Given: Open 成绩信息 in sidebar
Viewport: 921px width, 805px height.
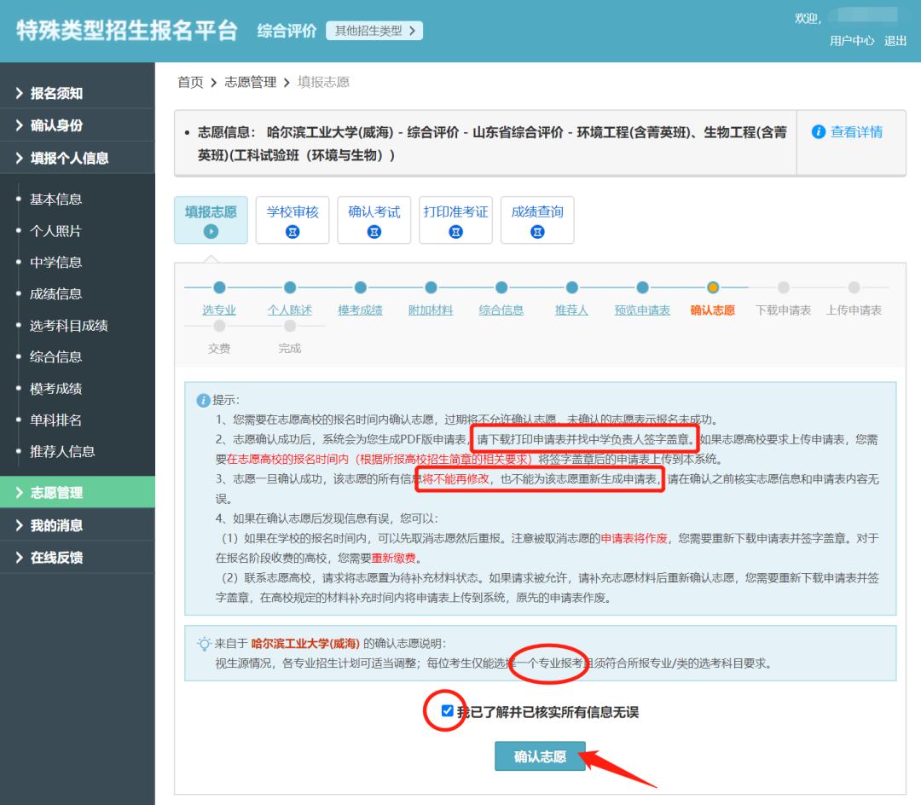Looking at the screenshot, I should click(55, 293).
